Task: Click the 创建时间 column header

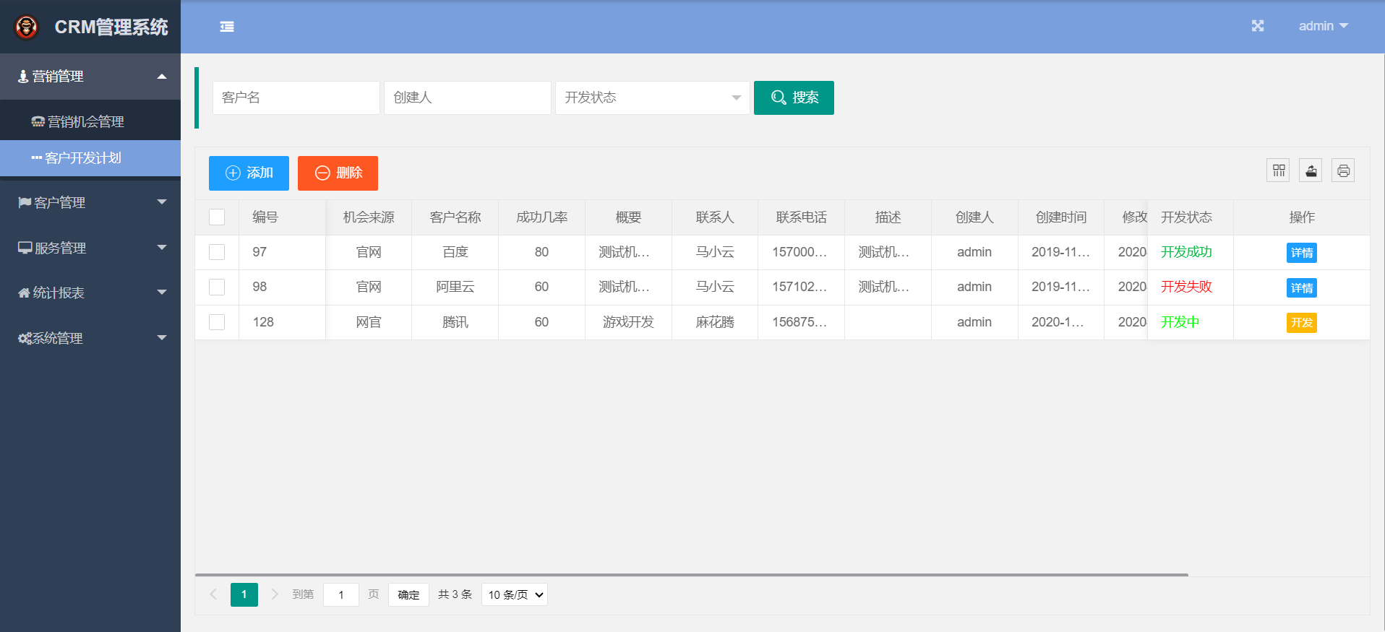Action: click(1060, 217)
